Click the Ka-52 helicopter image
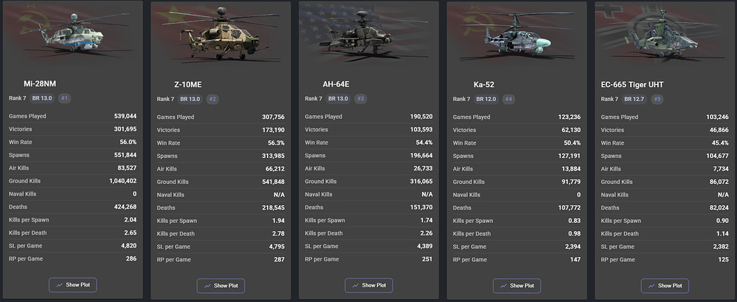 click(516, 33)
